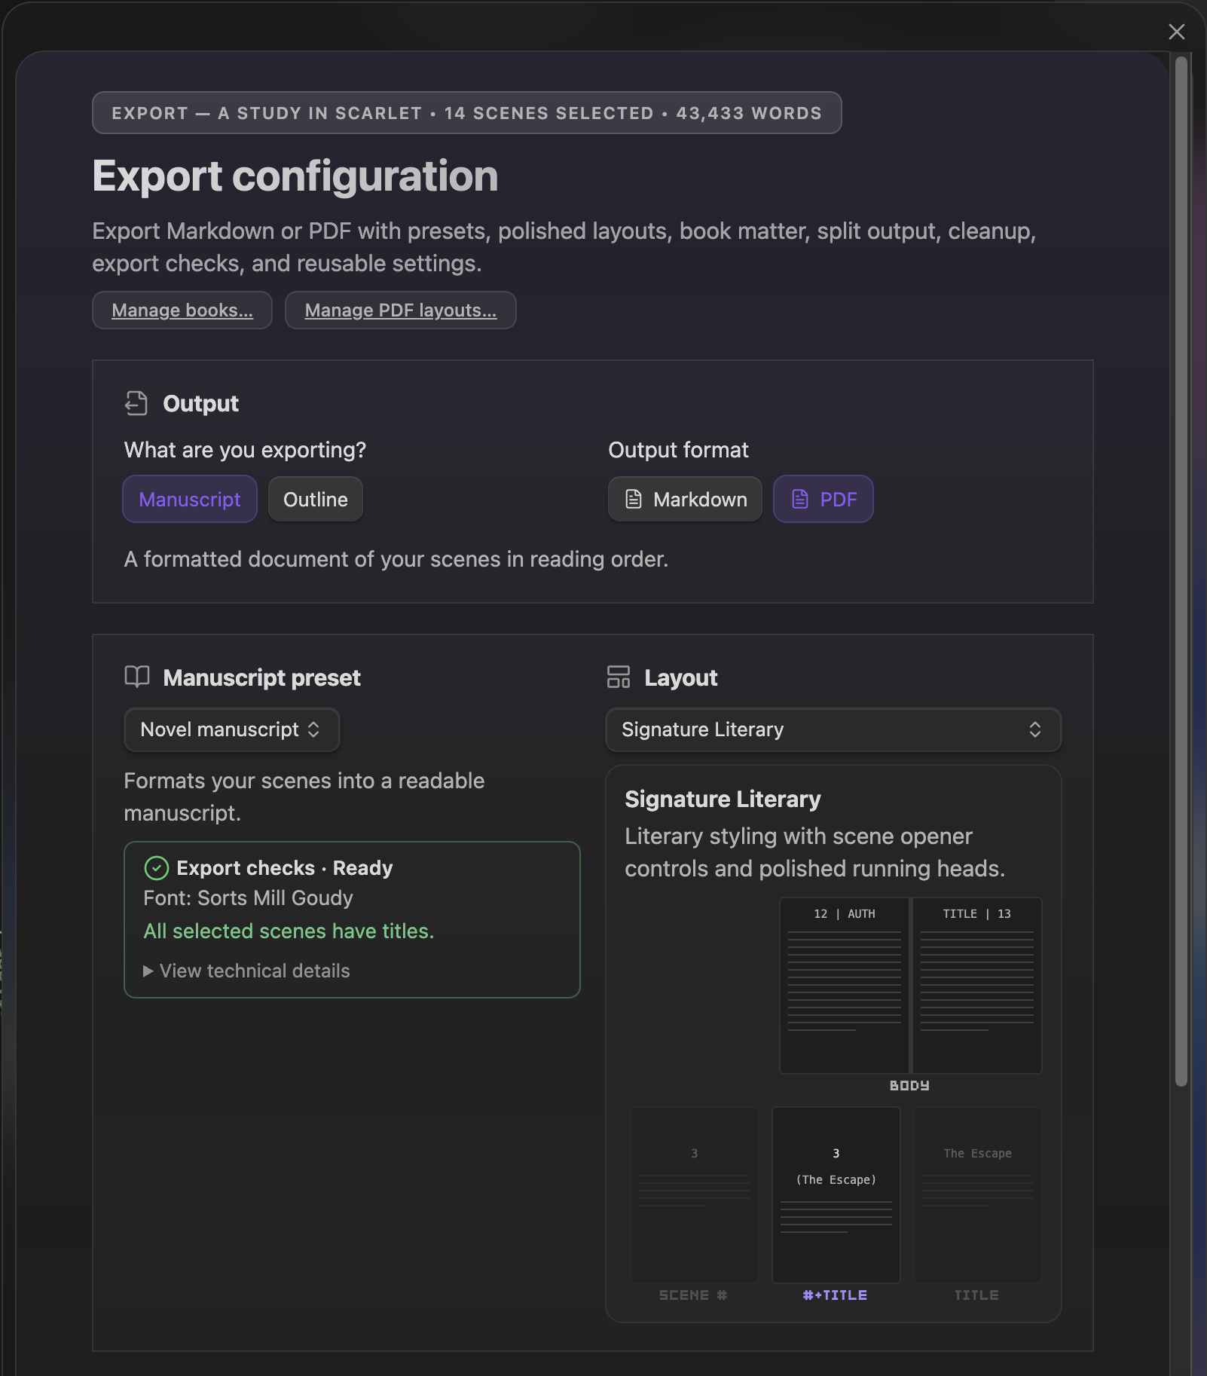Click the dialog vertical scrollbar
The width and height of the screenshot is (1207, 1376).
pyautogui.click(x=1181, y=571)
